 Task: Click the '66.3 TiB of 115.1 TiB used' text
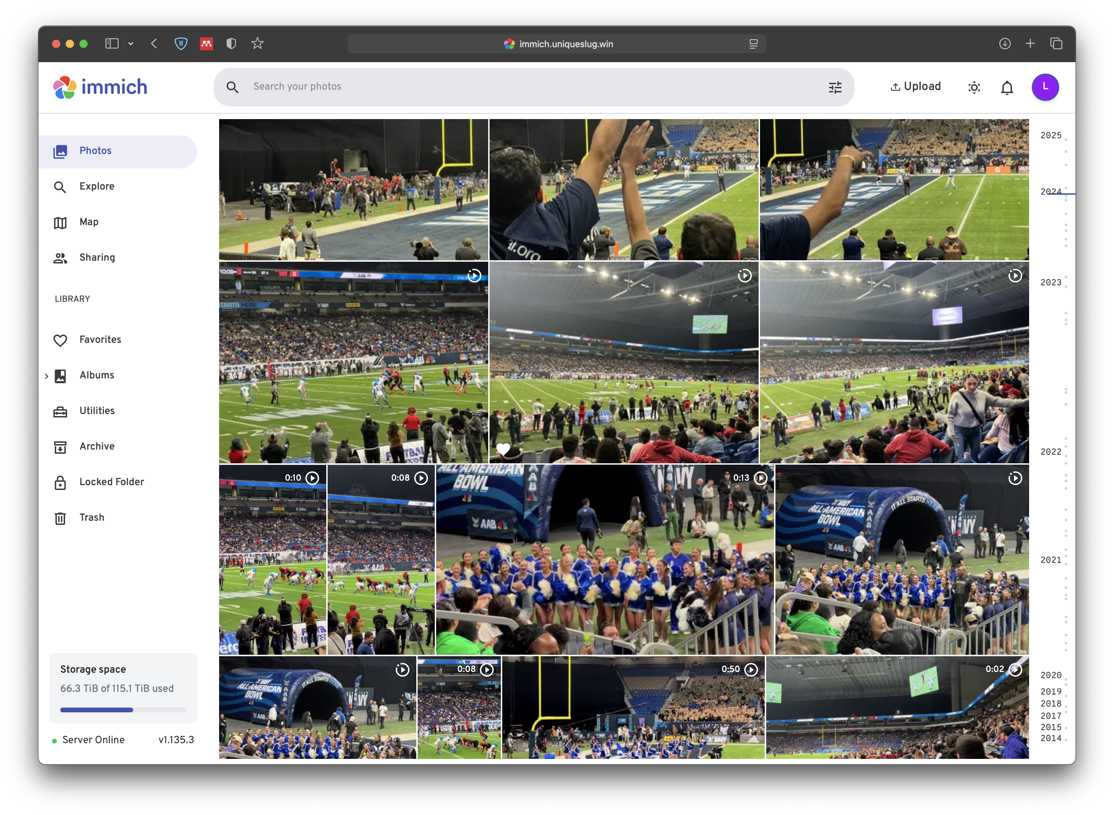click(117, 688)
